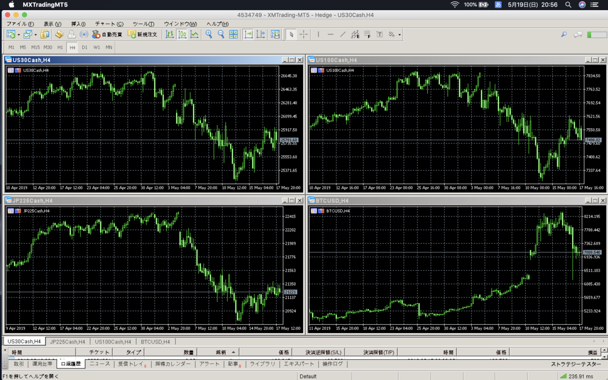Open the 挿入(I) menu
The width and height of the screenshot is (608, 380).
(x=78, y=24)
